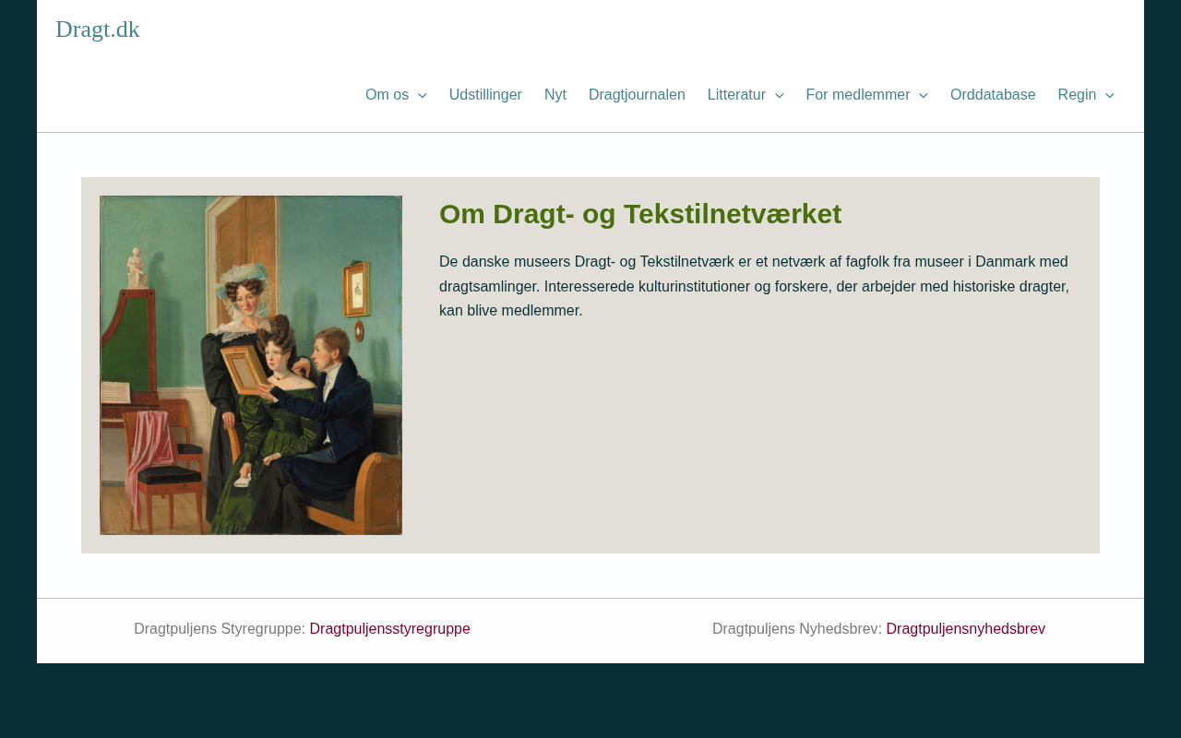Screen dimensions: 1181x738
Task: Open the Dragt.dk site title link
Action: coord(98,30)
